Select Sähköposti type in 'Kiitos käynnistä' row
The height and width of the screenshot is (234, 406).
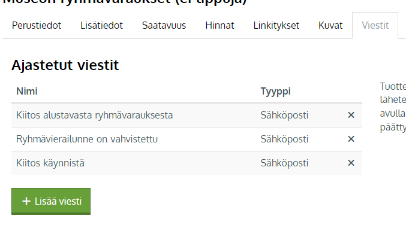pyautogui.click(x=284, y=163)
